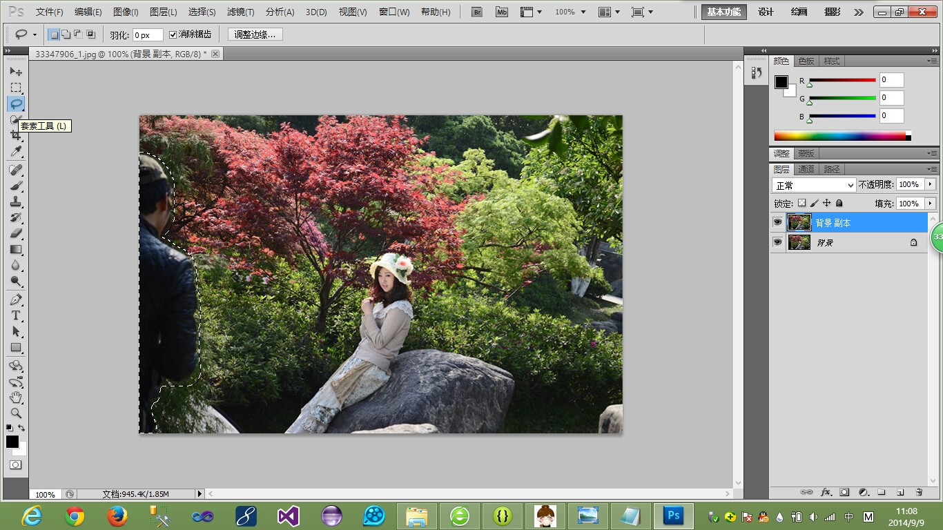Delete layer with trash icon
The height and width of the screenshot is (530, 943).
pos(919,492)
